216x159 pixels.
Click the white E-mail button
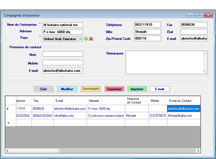(x=160, y=89)
